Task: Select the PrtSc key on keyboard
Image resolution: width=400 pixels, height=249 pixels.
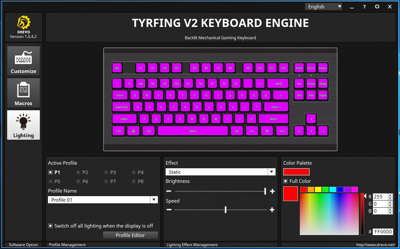Action: 299,68
